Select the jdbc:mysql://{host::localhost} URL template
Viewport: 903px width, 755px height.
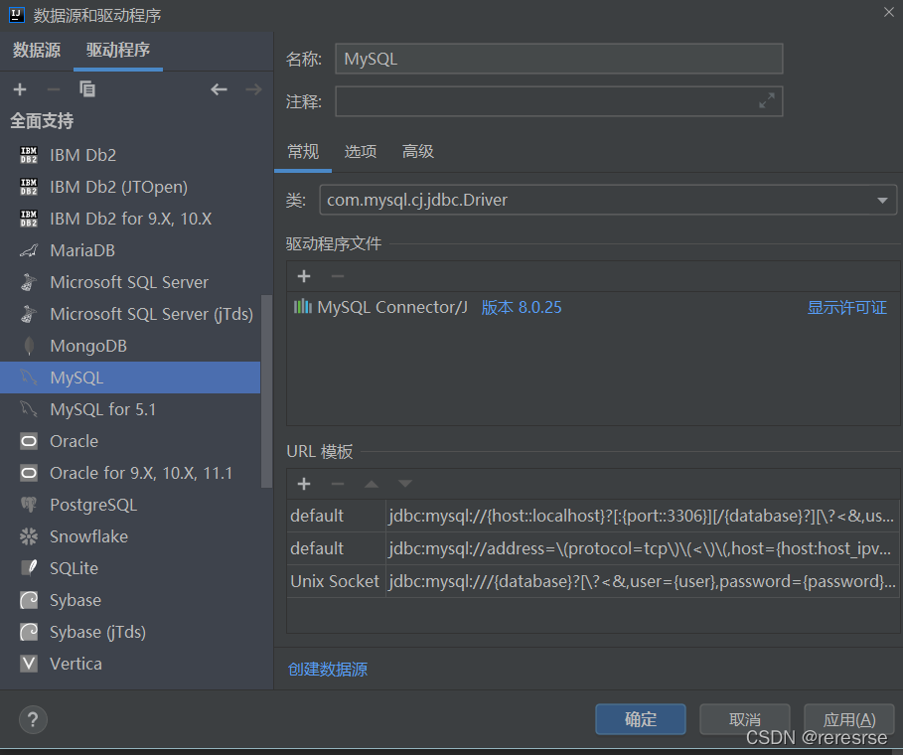pos(592,516)
